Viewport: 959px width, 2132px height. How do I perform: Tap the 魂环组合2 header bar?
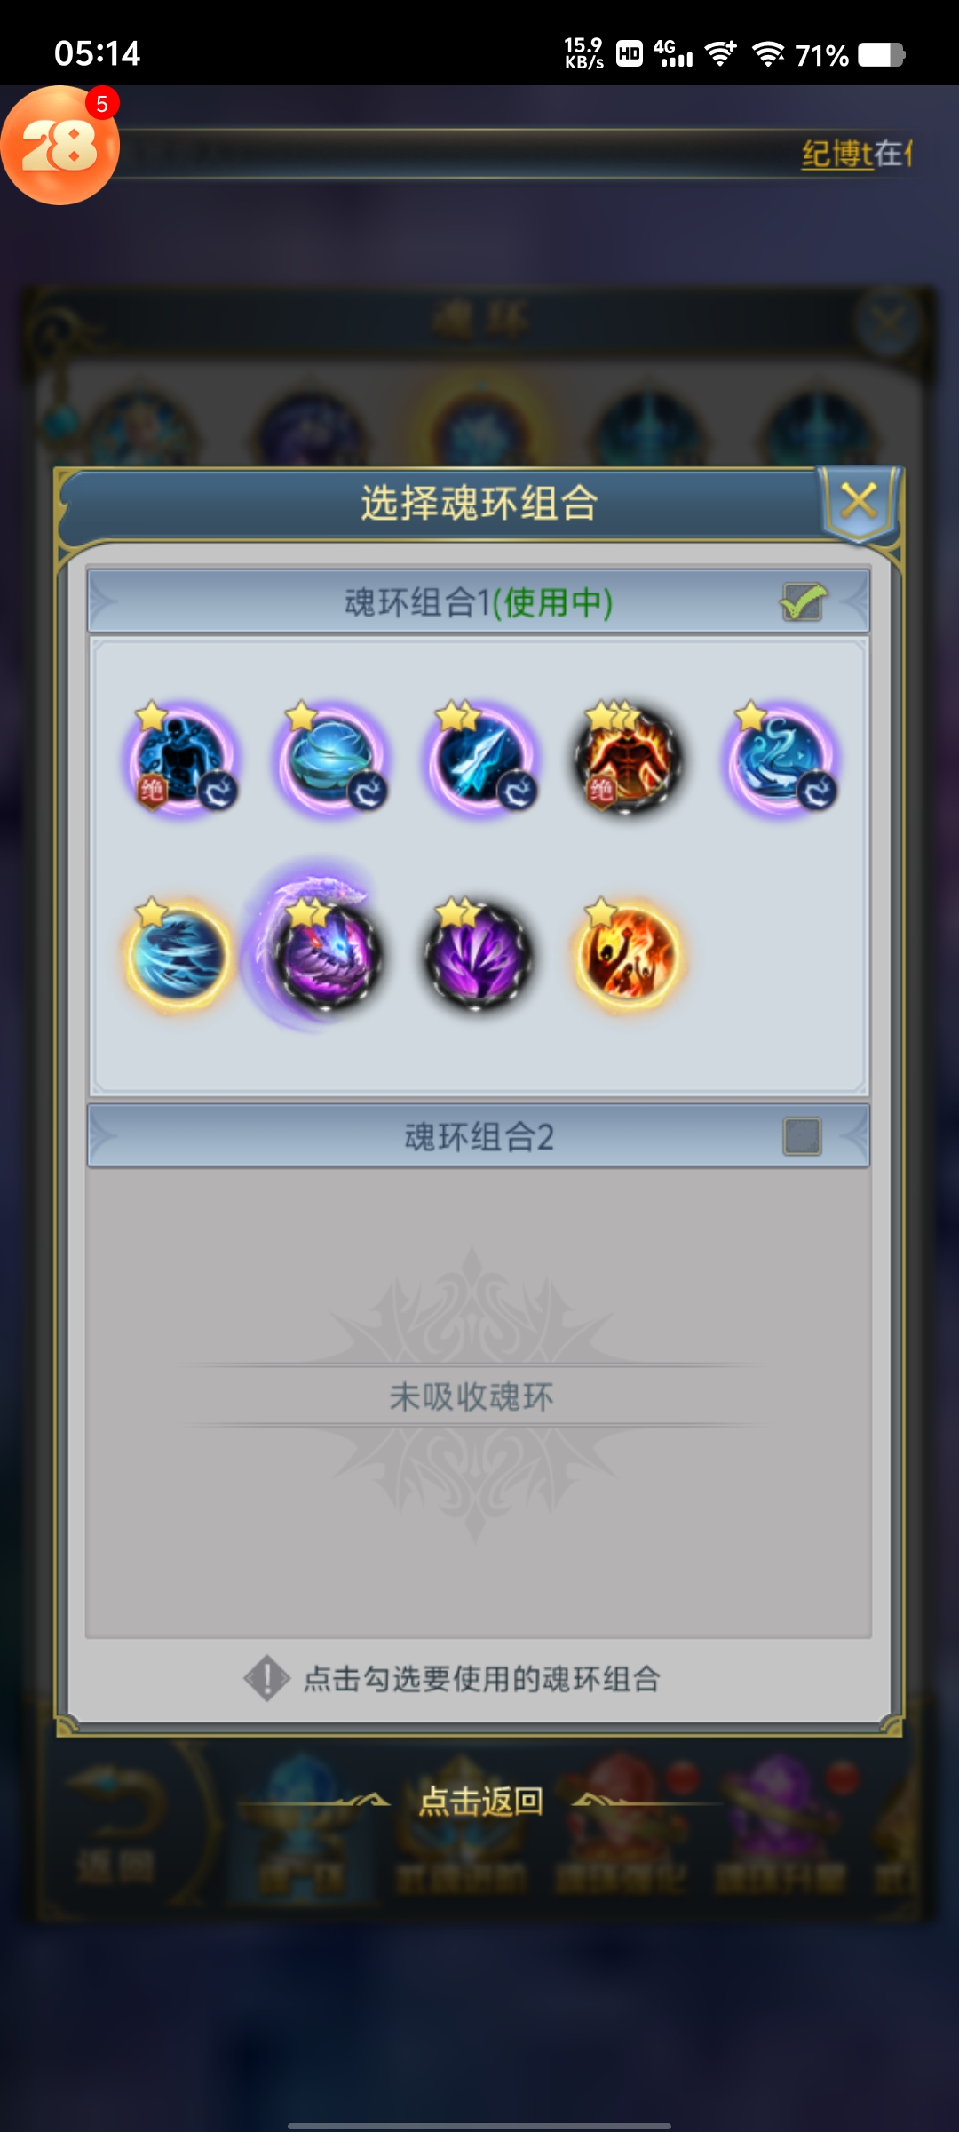tap(479, 1136)
